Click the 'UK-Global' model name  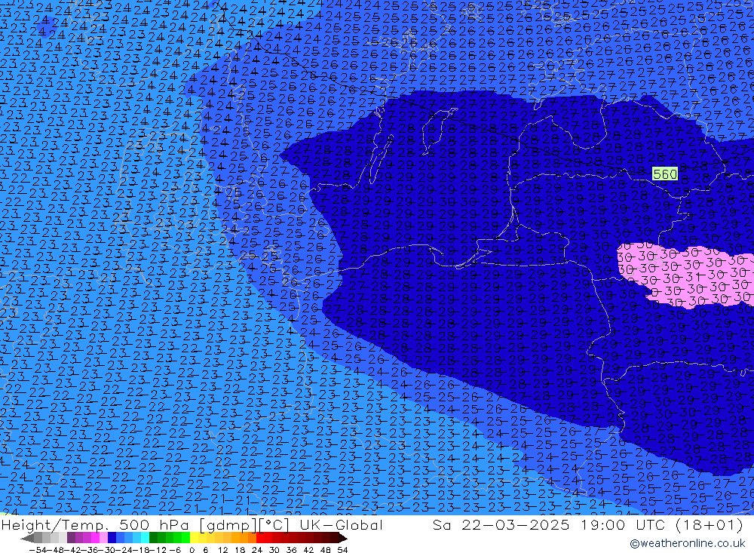click(342, 525)
